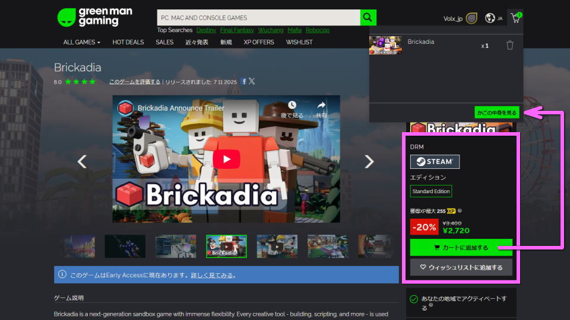The width and height of the screenshot is (570, 320).
Task: Select the sixth media thumbnail
Action: pos(328,247)
